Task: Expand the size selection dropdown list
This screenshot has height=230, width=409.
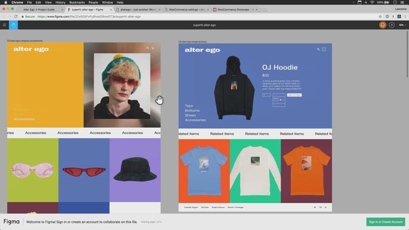Action: click(x=279, y=95)
